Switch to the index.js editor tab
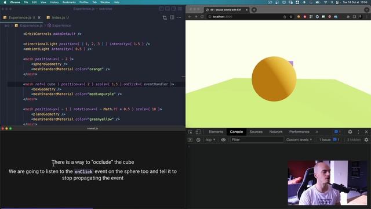Image resolution: width=371 pixels, height=209 pixels. click(x=58, y=17)
